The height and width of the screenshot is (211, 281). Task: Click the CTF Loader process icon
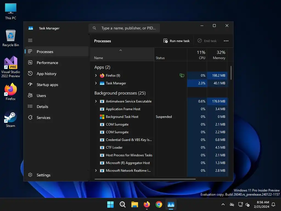pos(102,148)
